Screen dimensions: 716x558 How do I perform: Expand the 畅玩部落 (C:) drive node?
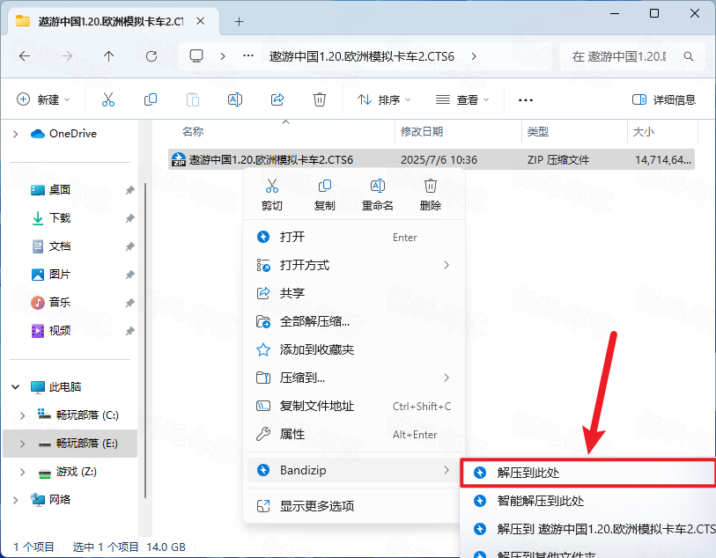point(22,415)
